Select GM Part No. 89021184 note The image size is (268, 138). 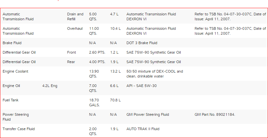215,114
